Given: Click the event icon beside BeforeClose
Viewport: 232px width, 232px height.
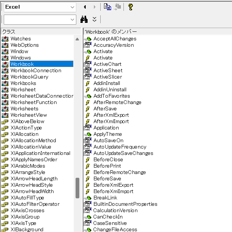Looking at the screenshot, I should [x=88, y=160].
